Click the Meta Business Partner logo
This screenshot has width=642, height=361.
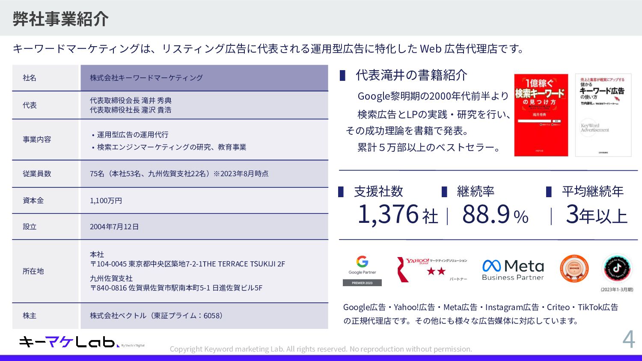513,270
